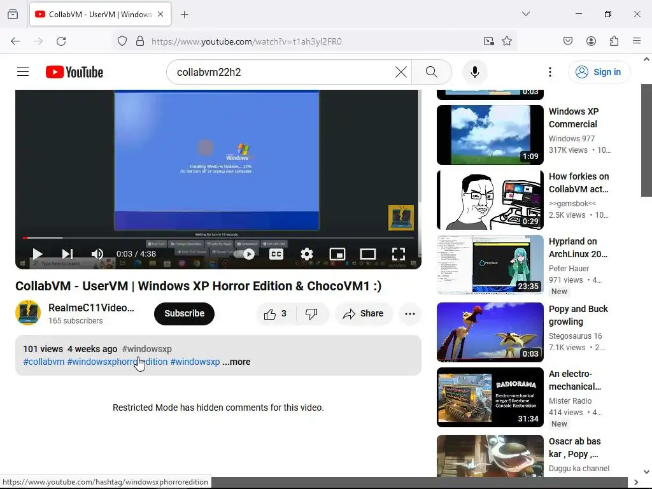Seek on the video progress bar

[218, 238]
